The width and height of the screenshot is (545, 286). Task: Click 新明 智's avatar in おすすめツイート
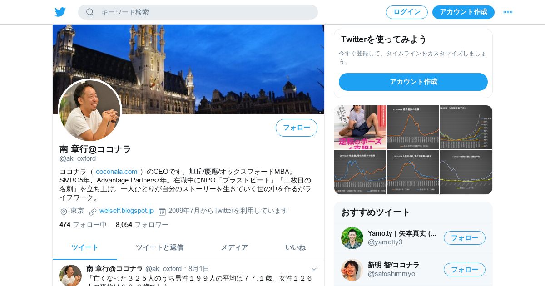tap(352, 270)
